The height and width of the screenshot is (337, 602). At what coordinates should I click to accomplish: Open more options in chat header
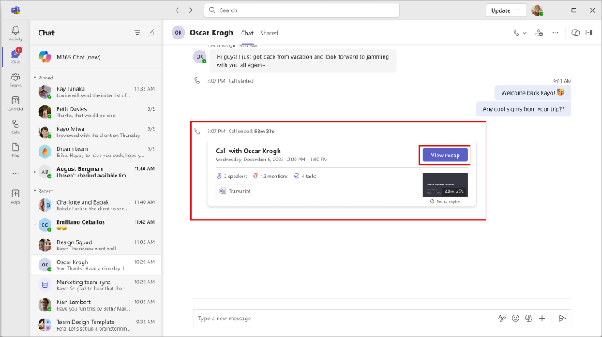point(555,33)
